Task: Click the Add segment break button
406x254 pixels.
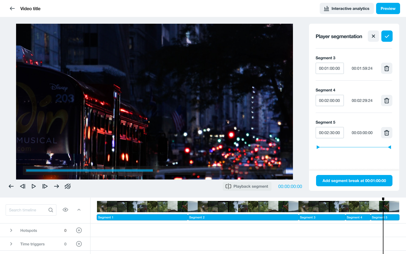Action: [354, 181]
